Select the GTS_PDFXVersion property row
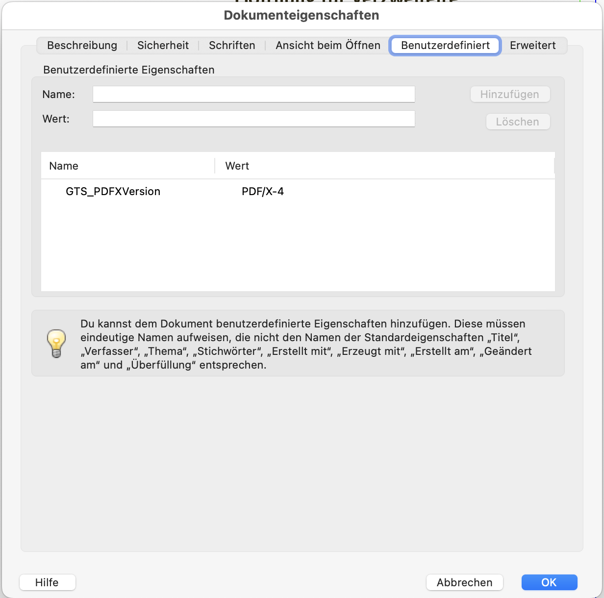Viewport: 604px width, 598px height. point(113,192)
